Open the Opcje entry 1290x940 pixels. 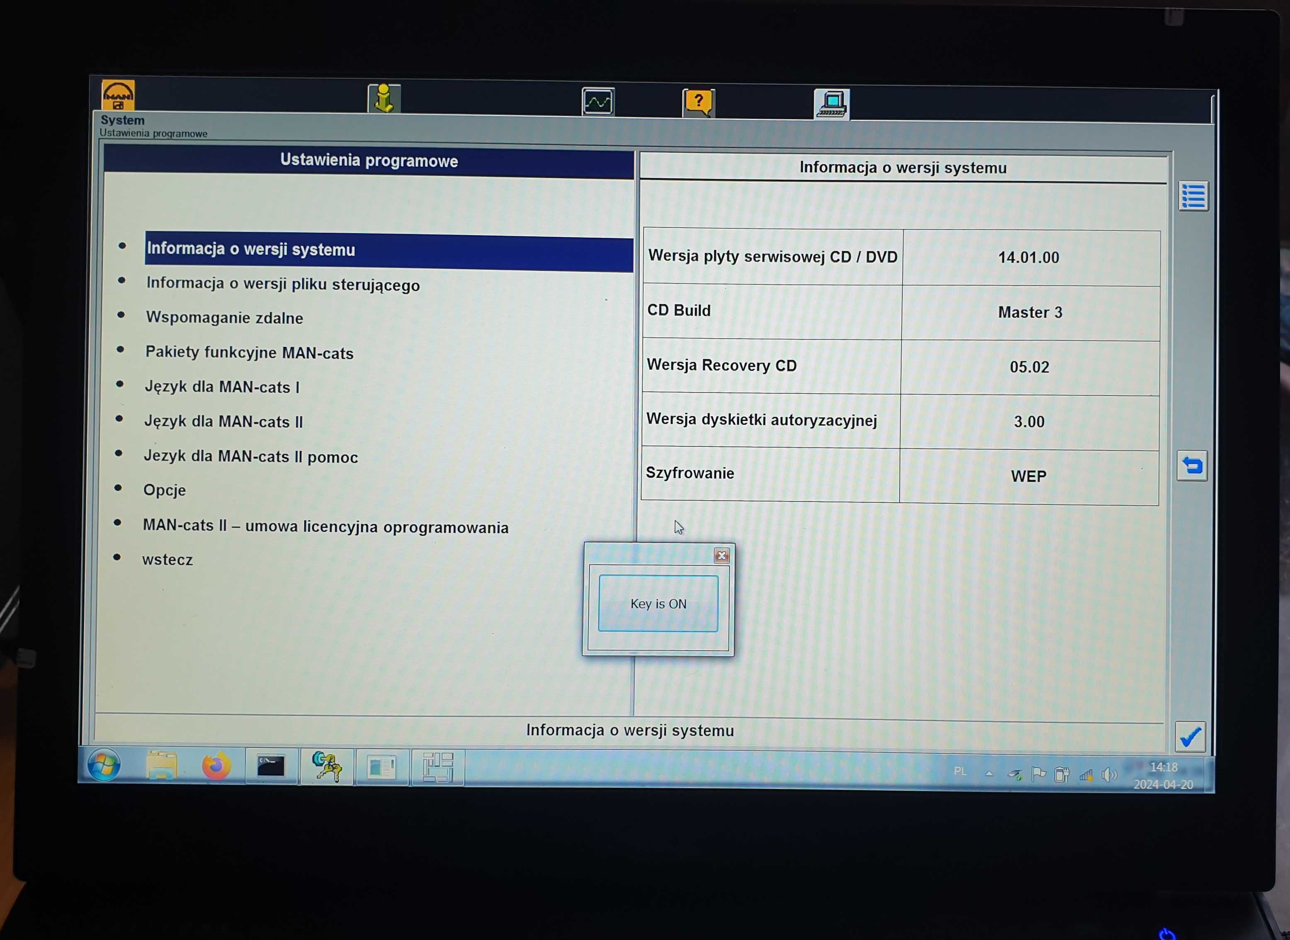[x=165, y=490]
